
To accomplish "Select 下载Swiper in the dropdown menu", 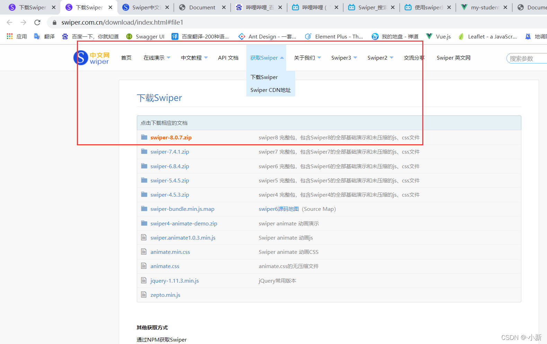I will tap(264, 77).
